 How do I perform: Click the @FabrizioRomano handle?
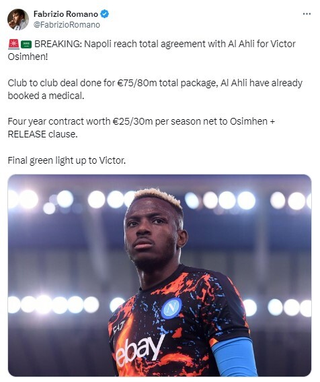click(67, 25)
